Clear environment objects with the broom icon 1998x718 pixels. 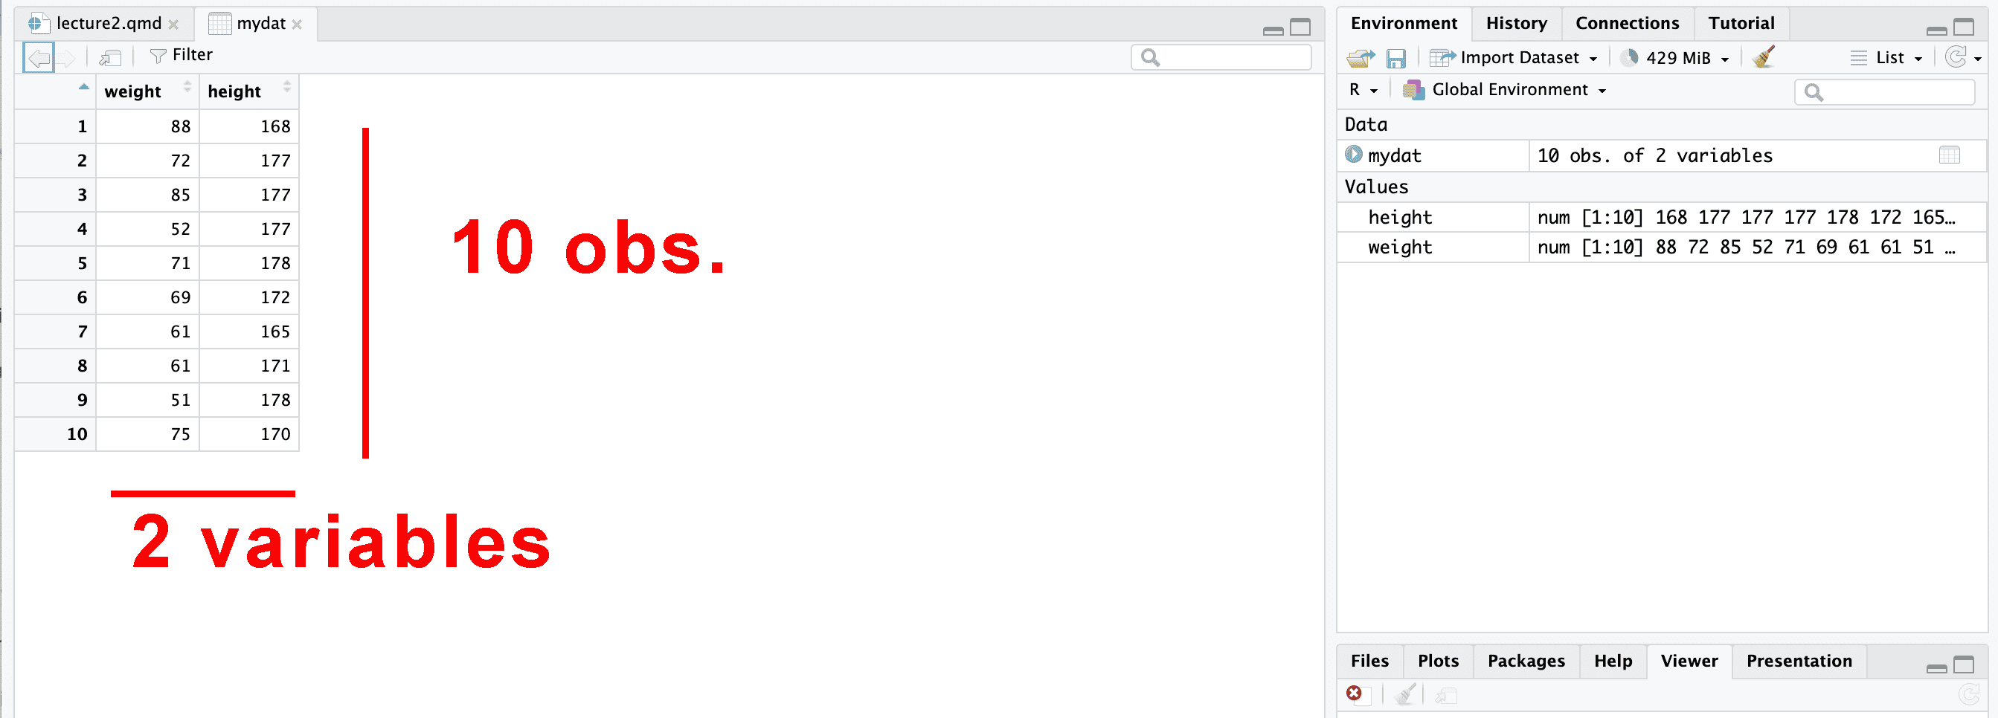pyautogui.click(x=1763, y=57)
